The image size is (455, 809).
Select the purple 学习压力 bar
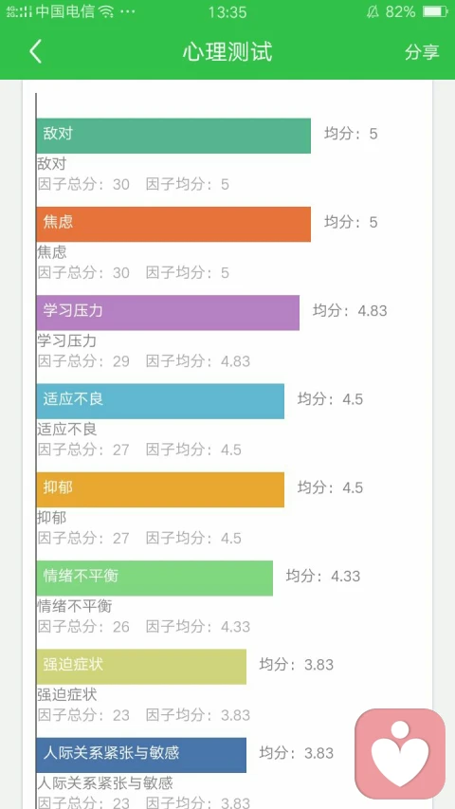pyautogui.click(x=168, y=313)
